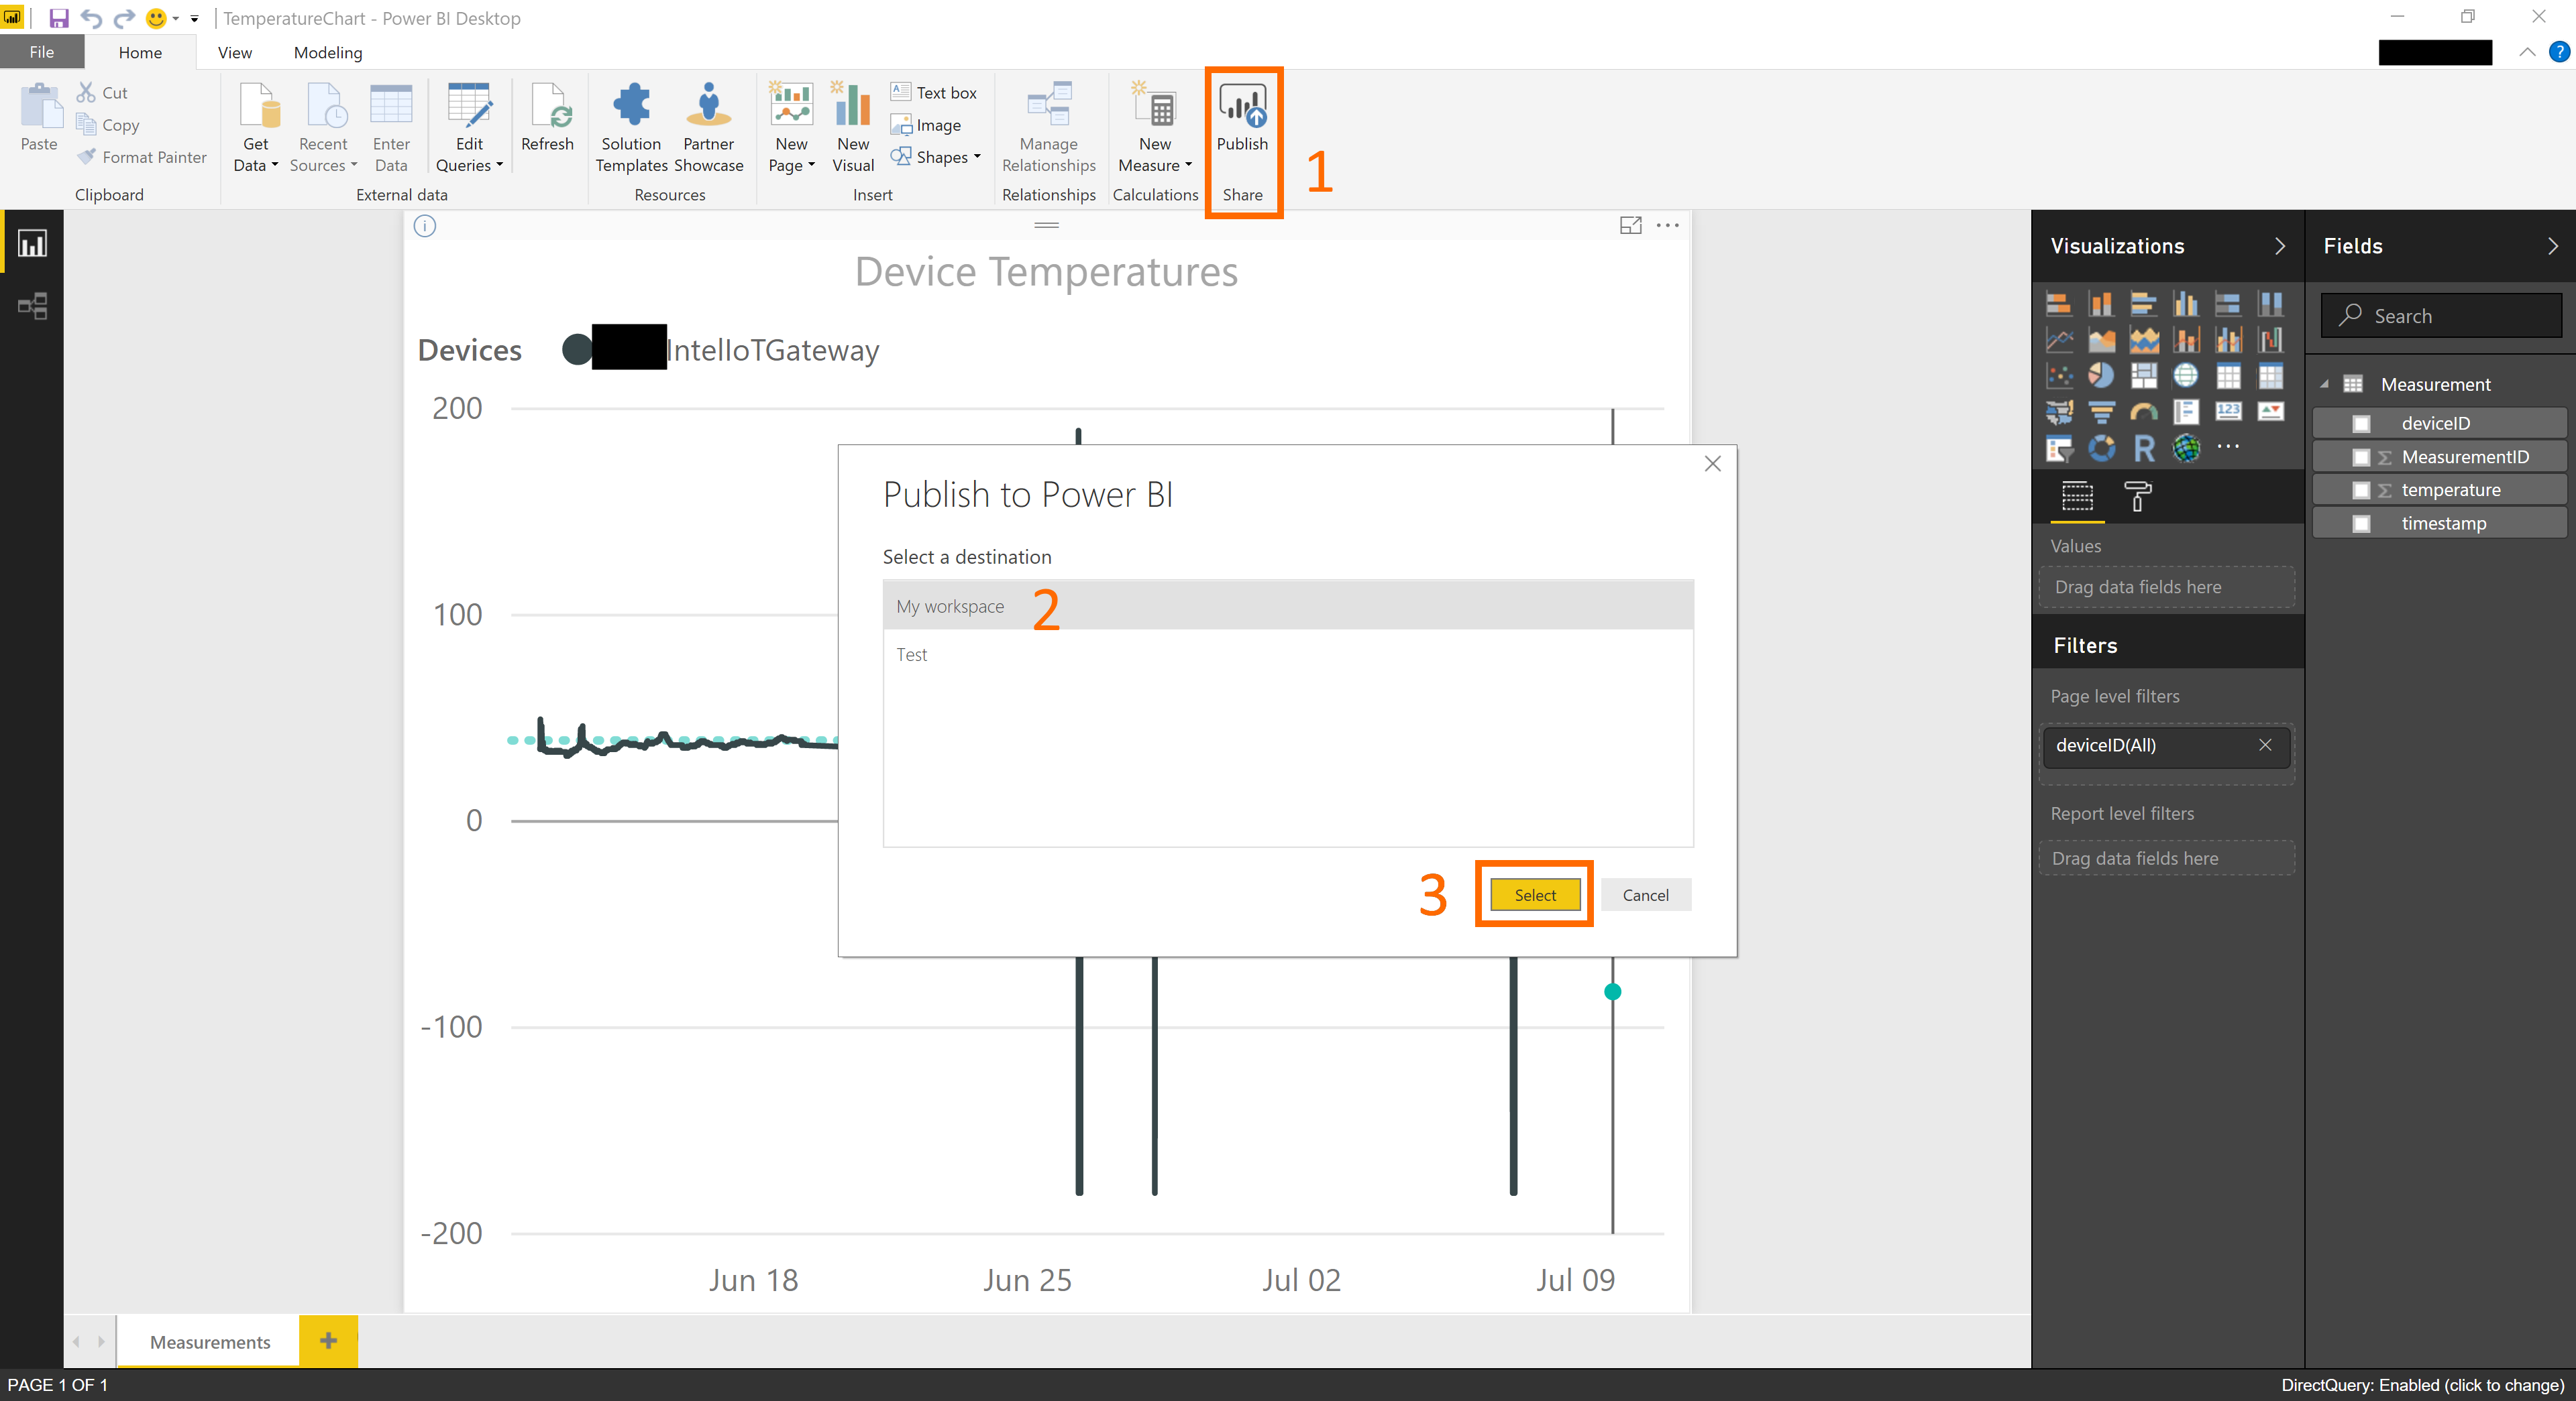The height and width of the screenshot is (1401, 2576).
Task: Select the gauge visualization icon
Action: point(2143,412)
